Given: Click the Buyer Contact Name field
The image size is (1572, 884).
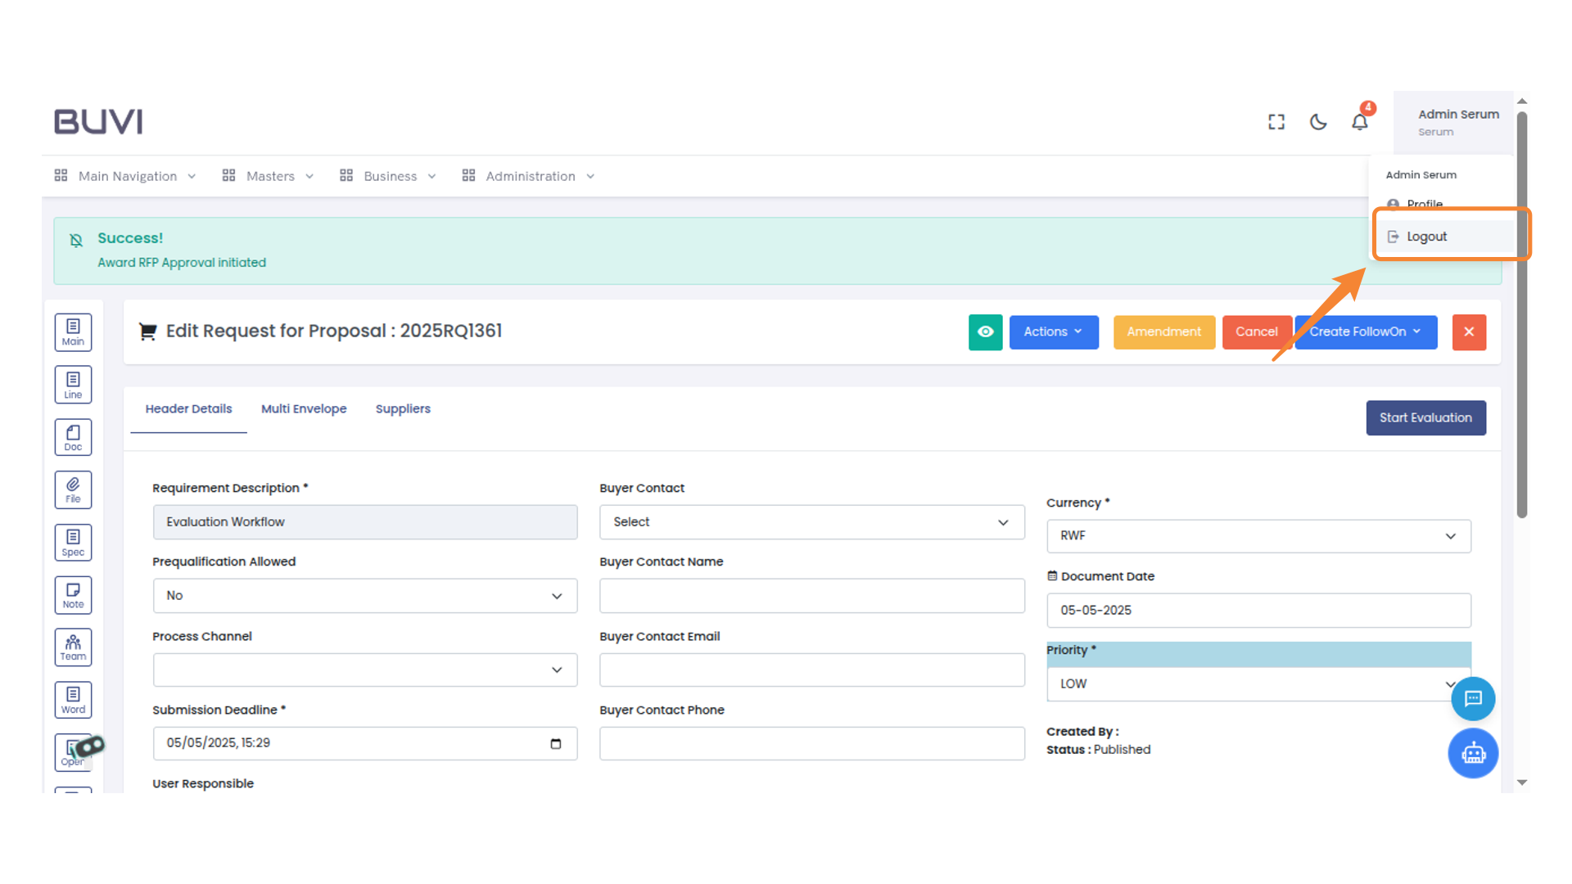Looking at the screenshot, I should point(811,596).
